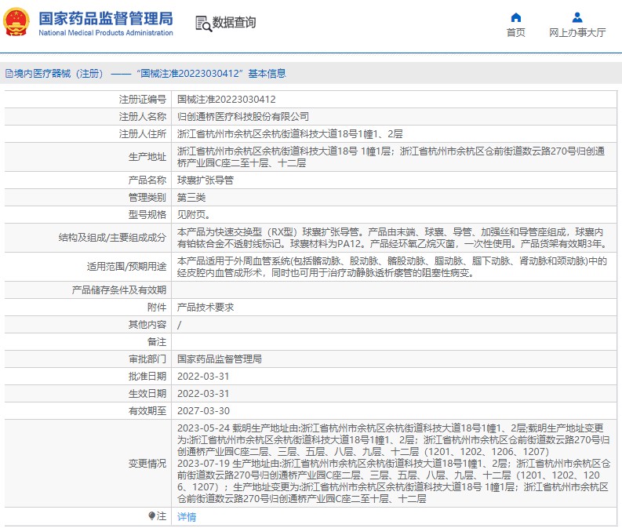Click the bulb icon next to 注
The image size is (622, 528).
click(152, 516)
